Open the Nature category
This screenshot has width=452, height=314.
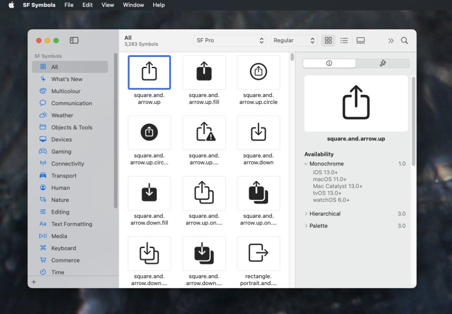pos(70,200)
